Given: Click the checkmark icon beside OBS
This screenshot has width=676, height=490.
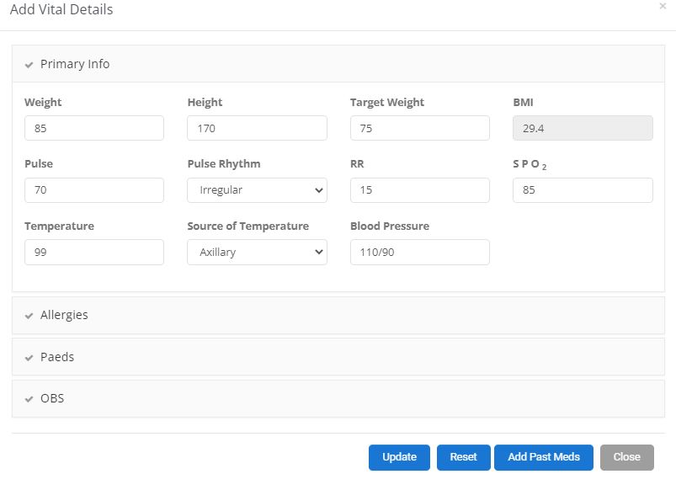Looking at the screenshot, I should coord(29,399).
